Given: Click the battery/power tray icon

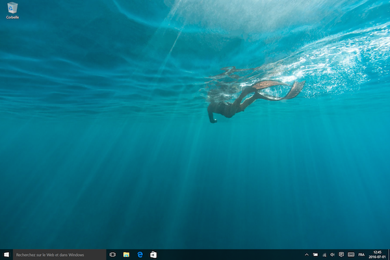Looking at the screenshot, I should 315,255.
